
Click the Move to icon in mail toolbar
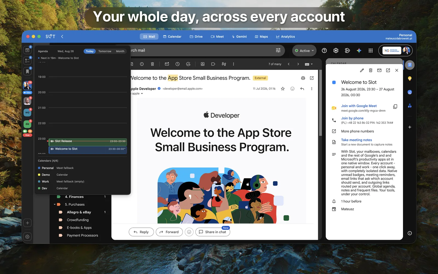coord(203,64)
